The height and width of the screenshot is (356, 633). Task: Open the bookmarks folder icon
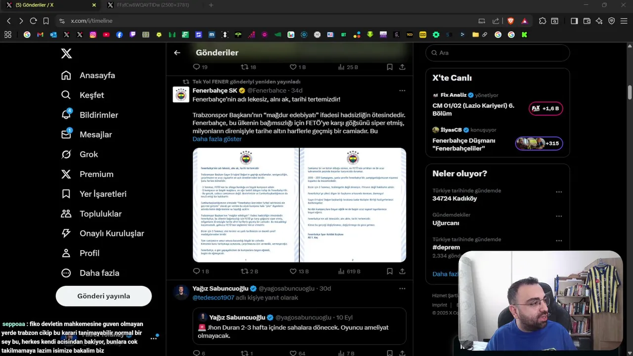pos(475,35)
